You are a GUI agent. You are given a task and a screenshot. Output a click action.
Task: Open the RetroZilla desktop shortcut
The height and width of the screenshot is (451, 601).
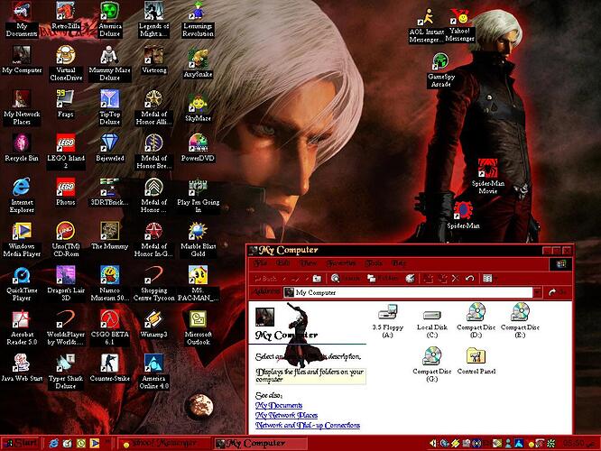[66, 15]
